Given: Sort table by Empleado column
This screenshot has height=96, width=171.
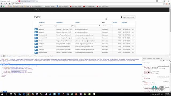Looking at the screenshot, I should (59, 23).
